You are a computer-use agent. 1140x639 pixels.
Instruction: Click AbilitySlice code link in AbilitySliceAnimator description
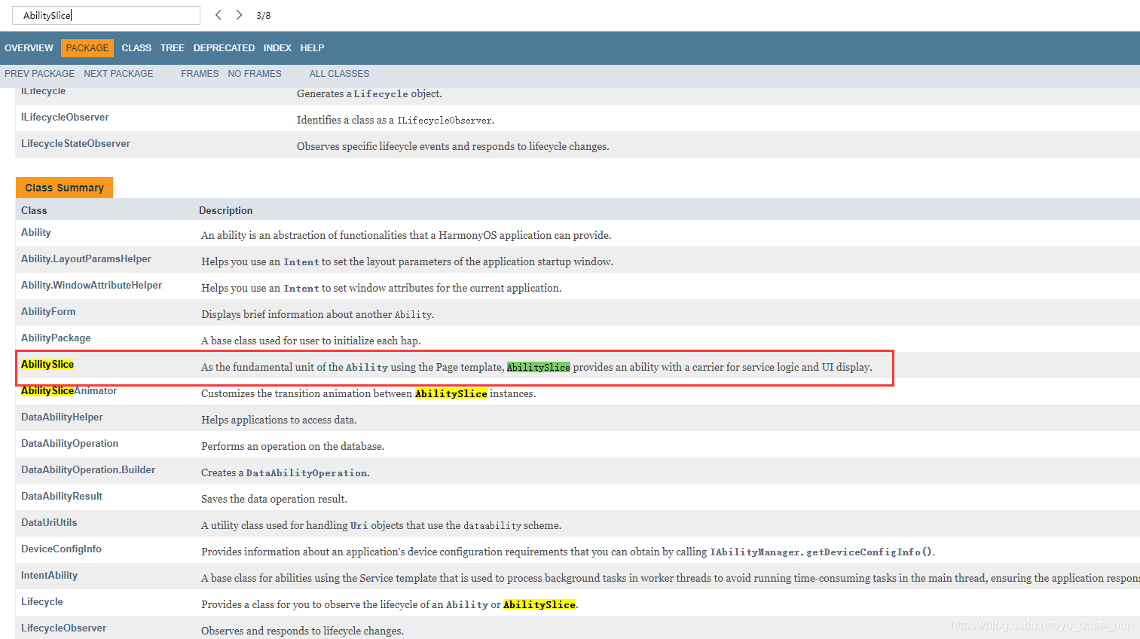click(x=451, y=394)
